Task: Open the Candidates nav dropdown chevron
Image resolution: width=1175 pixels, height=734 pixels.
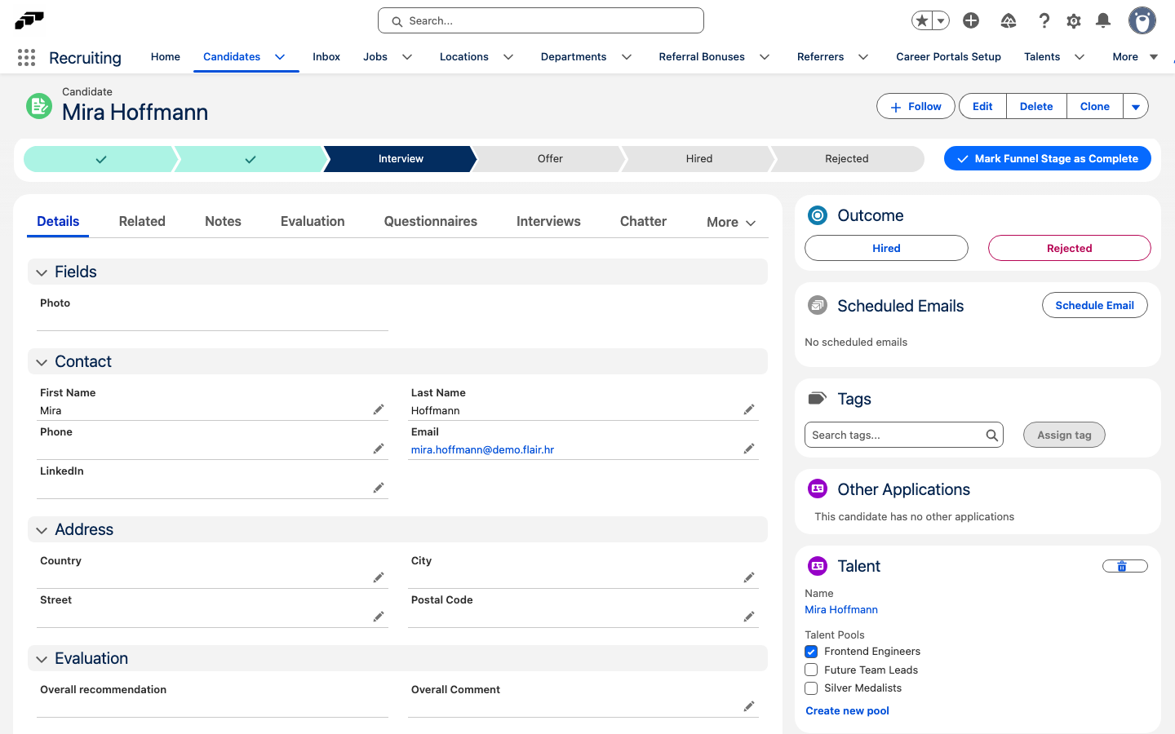Action: click(280, 57)
